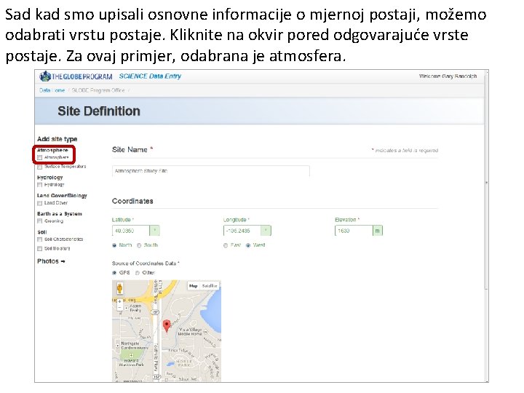The width and height of the screenshot is (524, 393).
Task: Check Soil Characteristics checkbox
Action: pos(40,239)
